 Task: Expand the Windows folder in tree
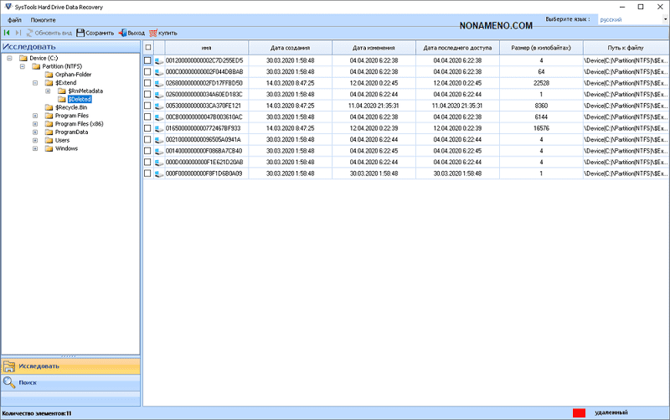pyautogui.click(x=35, y=148)
